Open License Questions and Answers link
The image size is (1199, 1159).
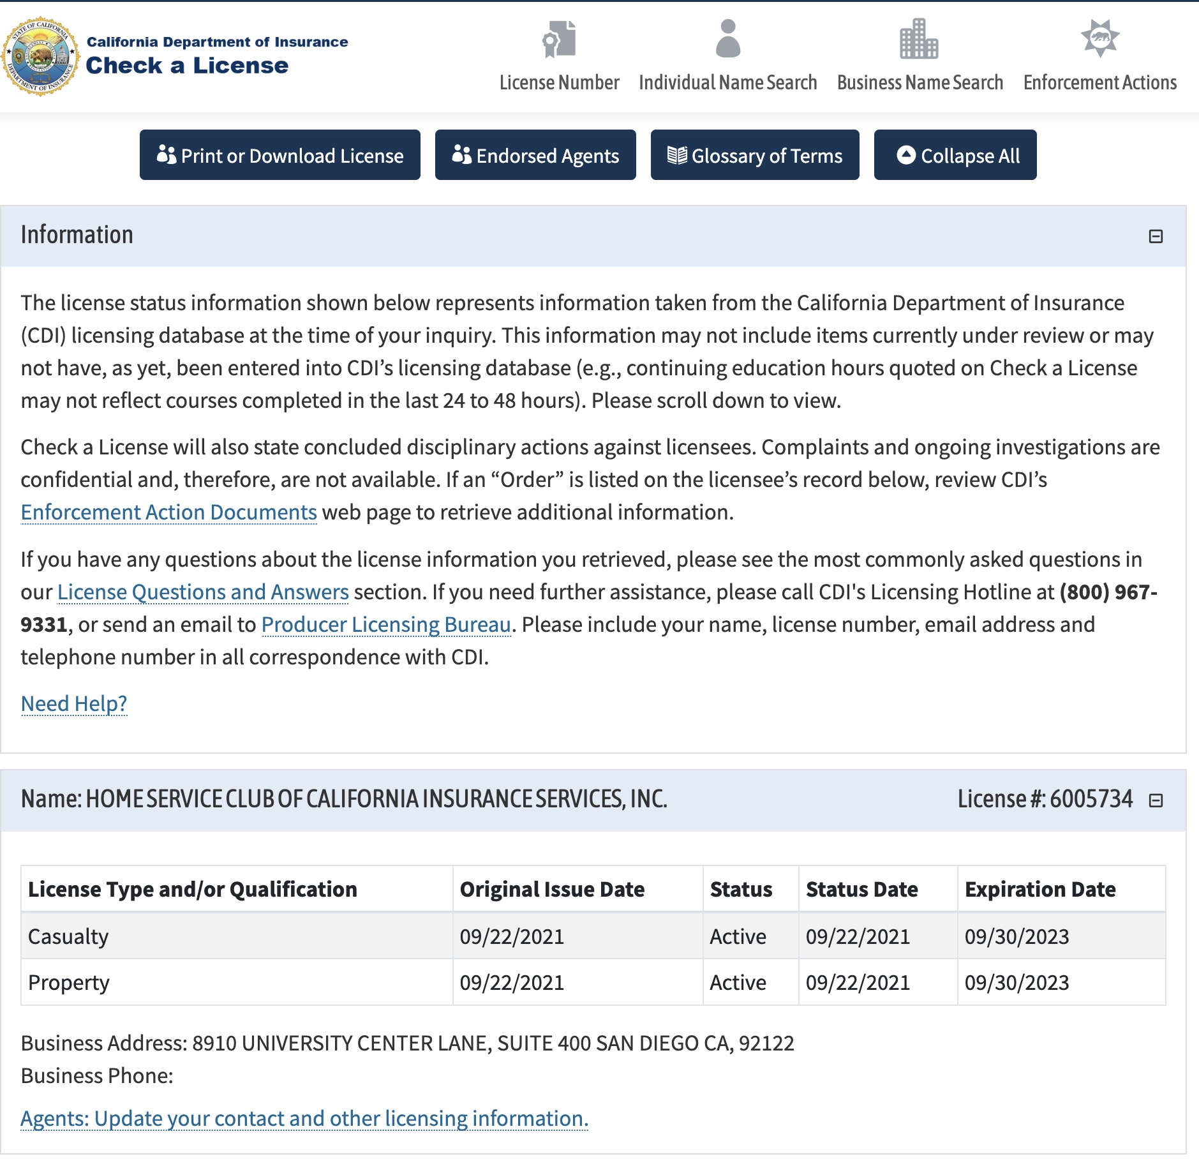click(203, 592)
